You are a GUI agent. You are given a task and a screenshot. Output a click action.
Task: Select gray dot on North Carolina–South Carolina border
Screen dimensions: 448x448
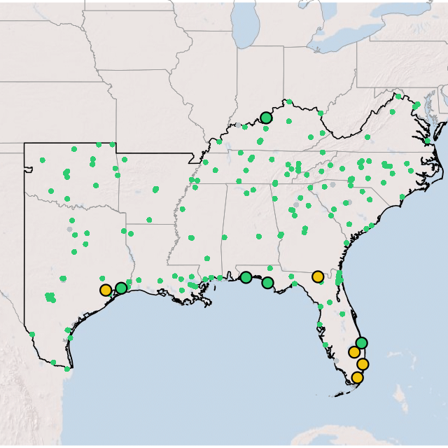coord(332,185)
